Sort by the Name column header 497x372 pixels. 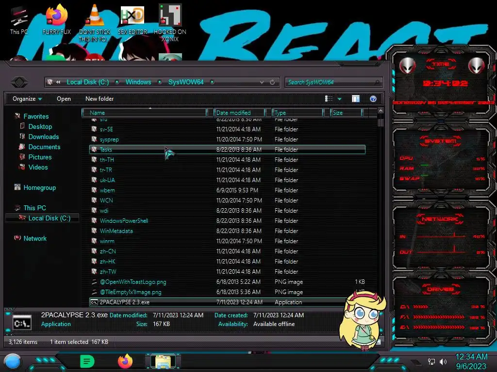[144, 112]
